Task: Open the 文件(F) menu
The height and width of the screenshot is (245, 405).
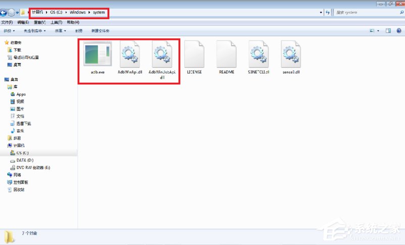Action: [7, 23]
